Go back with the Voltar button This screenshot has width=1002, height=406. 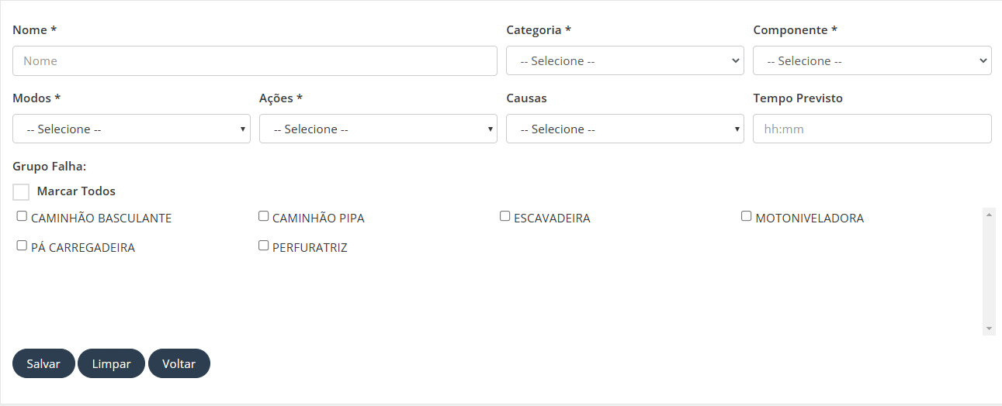[179, 363]
